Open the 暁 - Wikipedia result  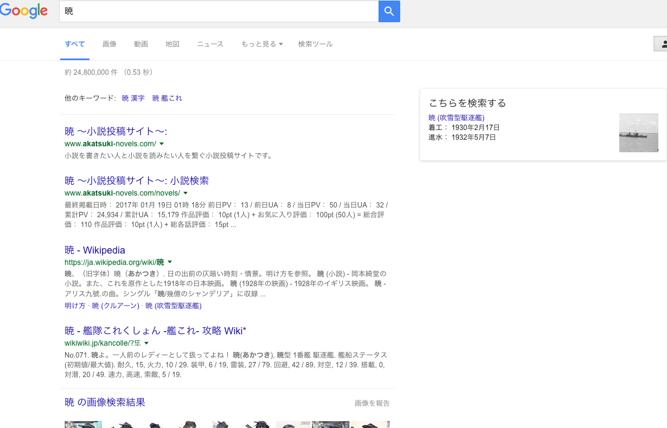[x=95, y=250]
